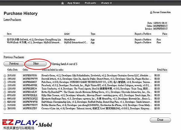
Task: Open the iTunes U tab
Action: pos(106,3)
